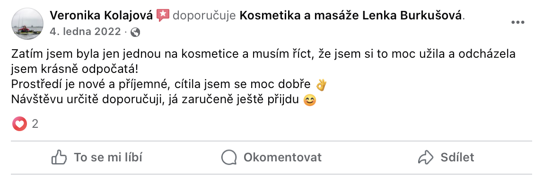Toggle the To se mi líbí button
The image size is (543, 177).
pos(97,157)
